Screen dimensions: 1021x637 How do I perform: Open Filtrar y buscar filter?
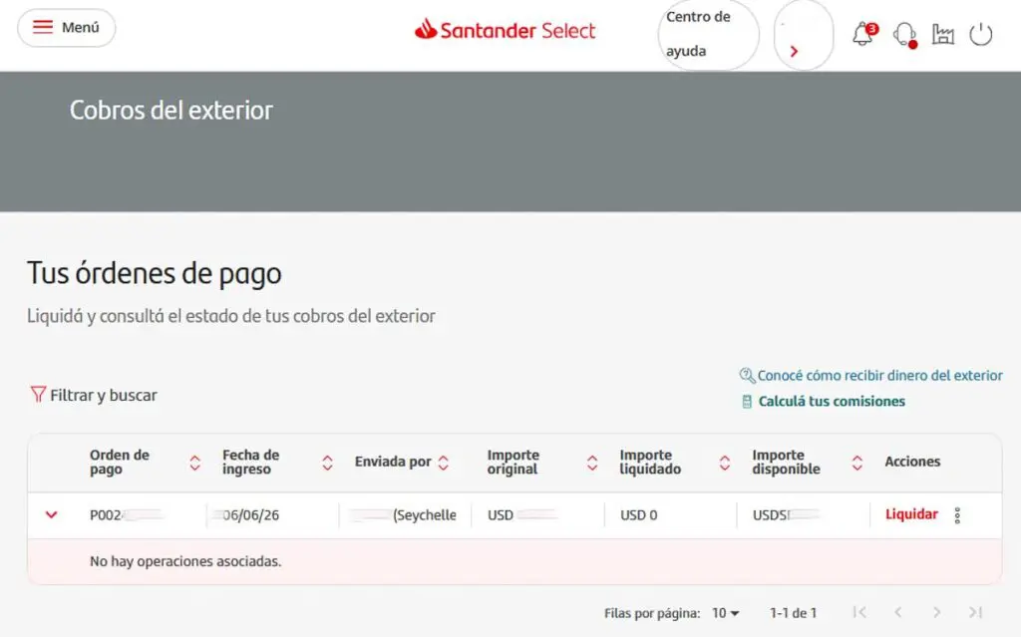tap(94, 396)
